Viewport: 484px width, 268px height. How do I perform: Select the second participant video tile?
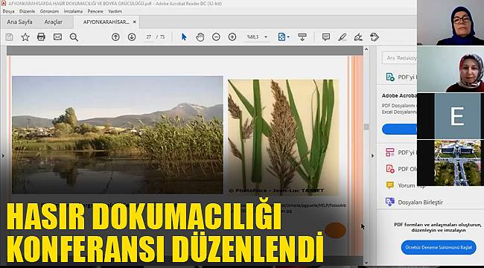tap(450, 69)
